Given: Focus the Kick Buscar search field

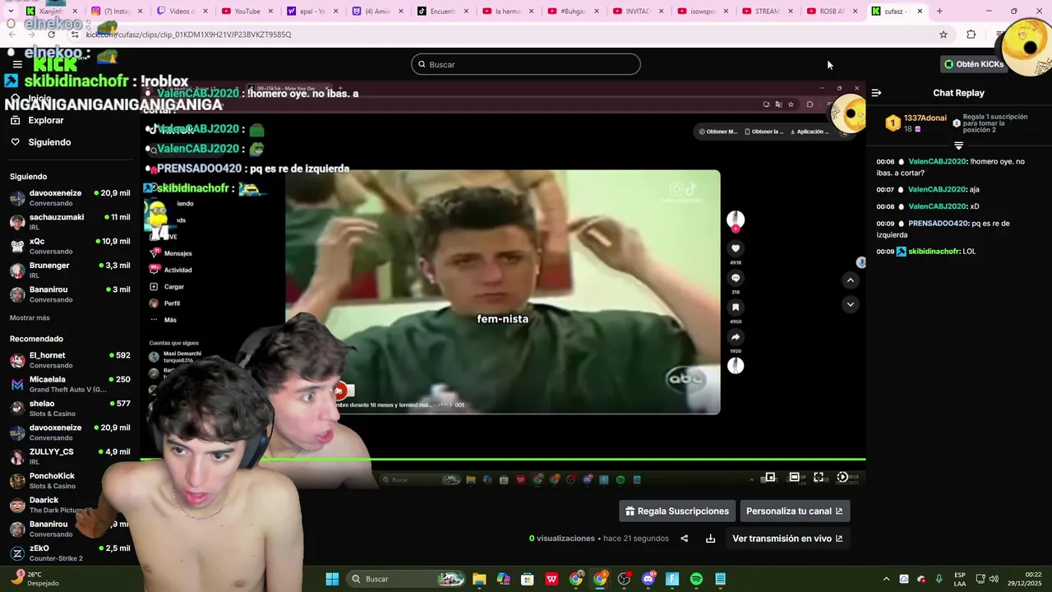Looking at the screenshot, I should click(x=526, y=64).
